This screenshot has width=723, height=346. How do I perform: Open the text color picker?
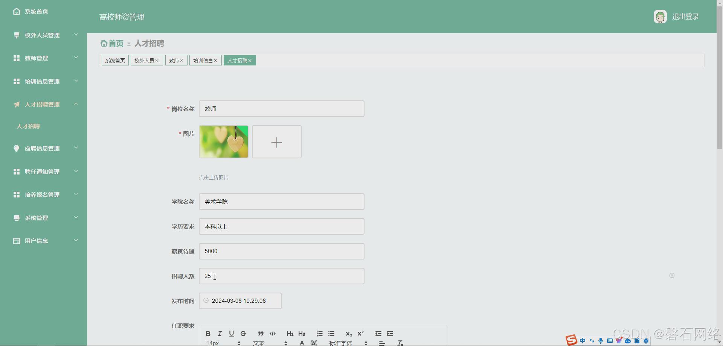click(302, 343)
